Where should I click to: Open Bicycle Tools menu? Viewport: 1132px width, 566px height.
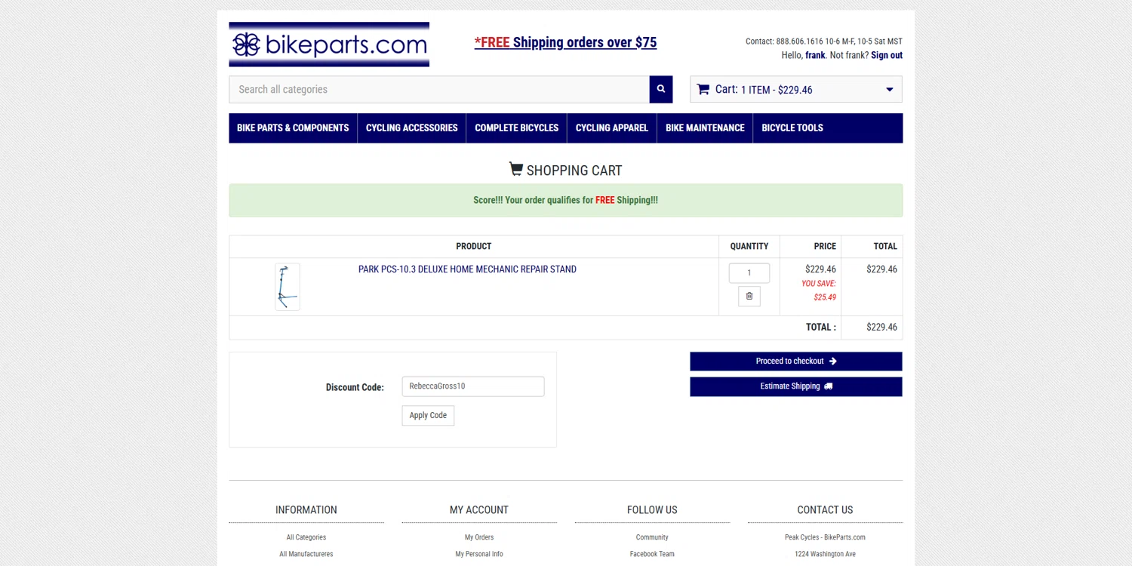click(x=792, y=128)
